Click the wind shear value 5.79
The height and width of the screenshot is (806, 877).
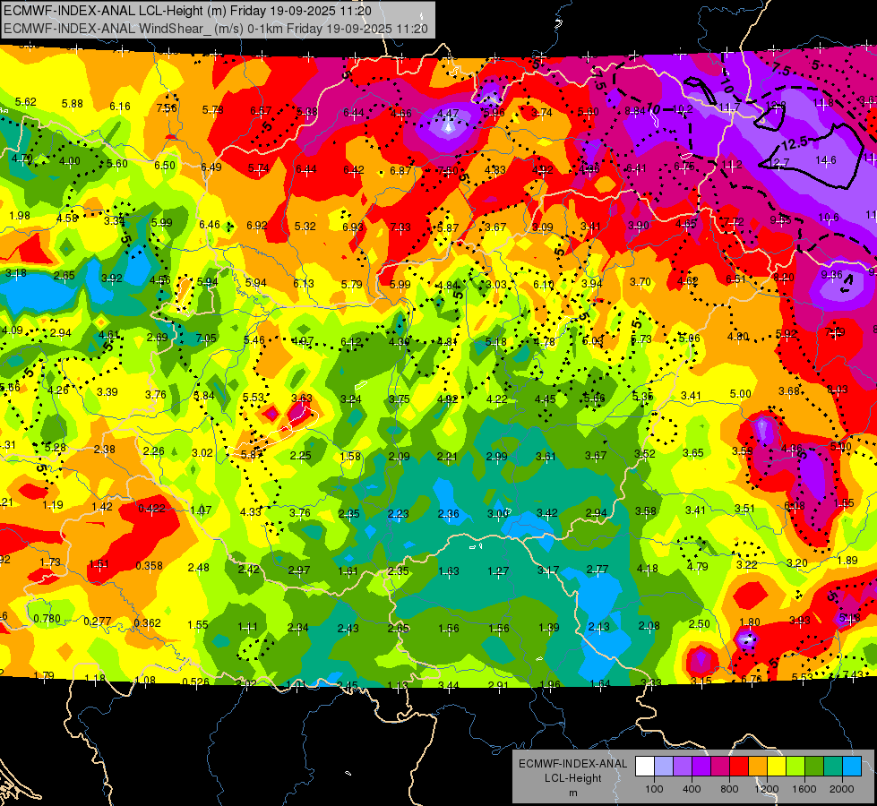pyautogui.click(x=352, y=284)
